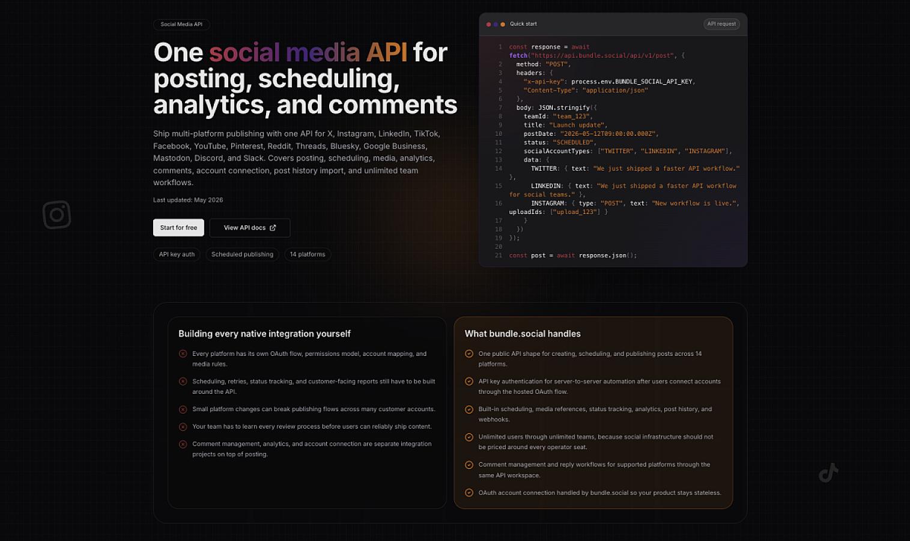Click the 'Launch update' title string in code
The image size is (910, 541).
(577, 125)
